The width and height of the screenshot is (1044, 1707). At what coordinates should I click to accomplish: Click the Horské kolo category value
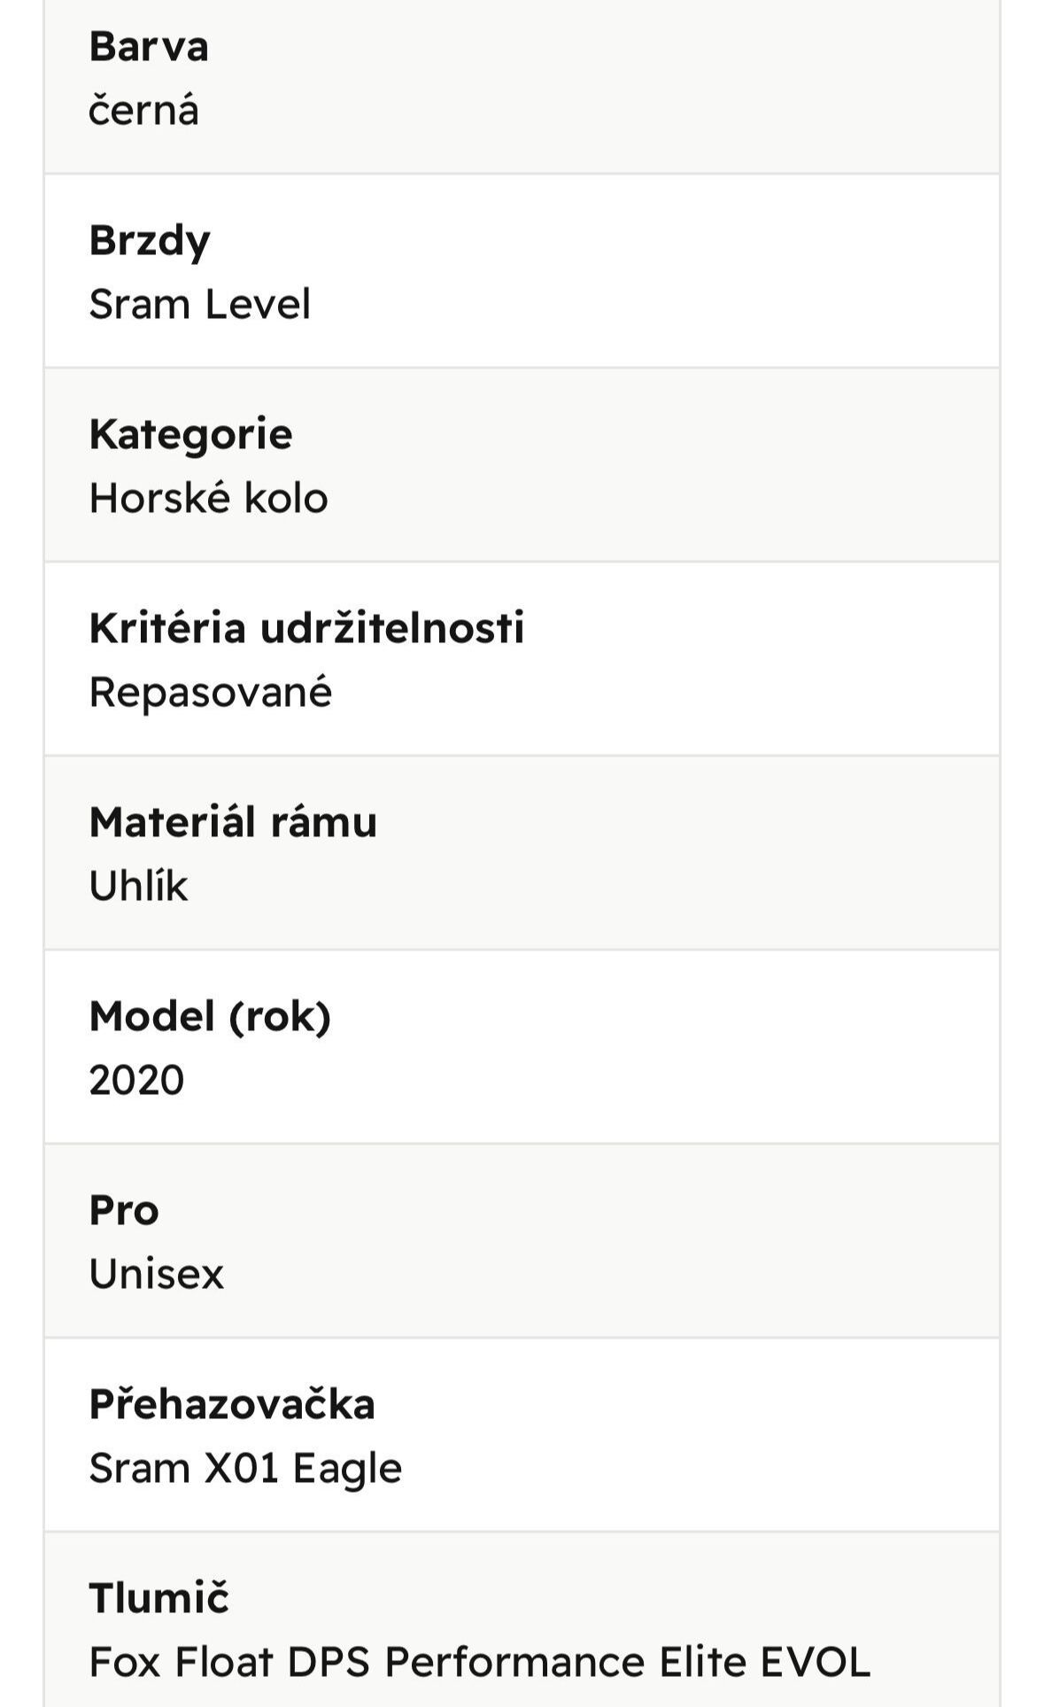[209, 499]
